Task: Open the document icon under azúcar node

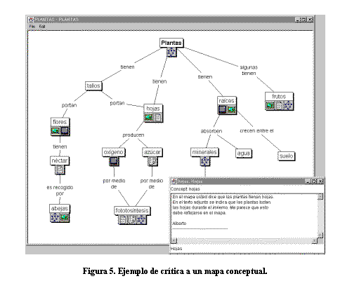Action: (x=152, y=161)
